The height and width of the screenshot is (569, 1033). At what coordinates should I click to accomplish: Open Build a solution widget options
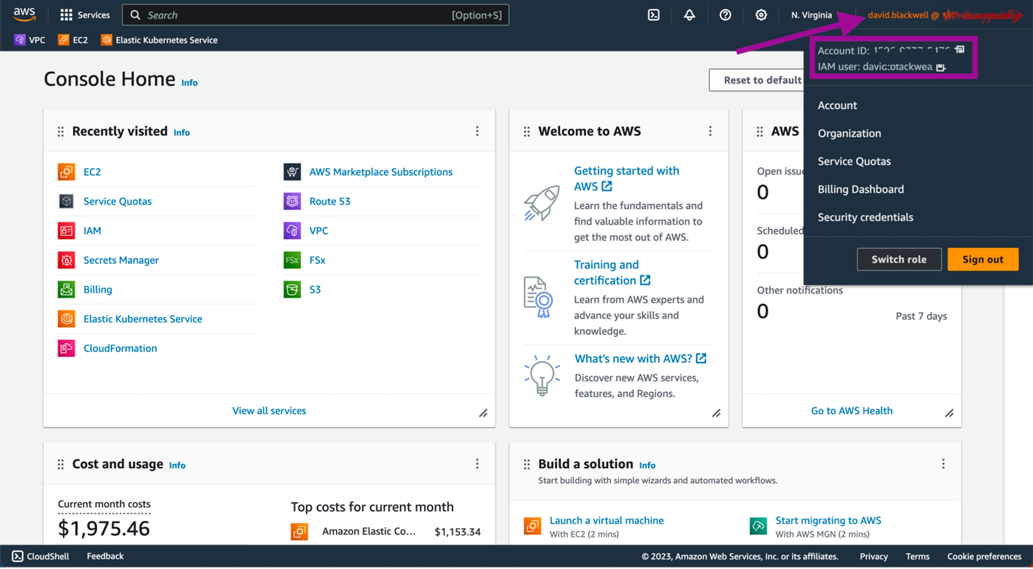point(943,464)
